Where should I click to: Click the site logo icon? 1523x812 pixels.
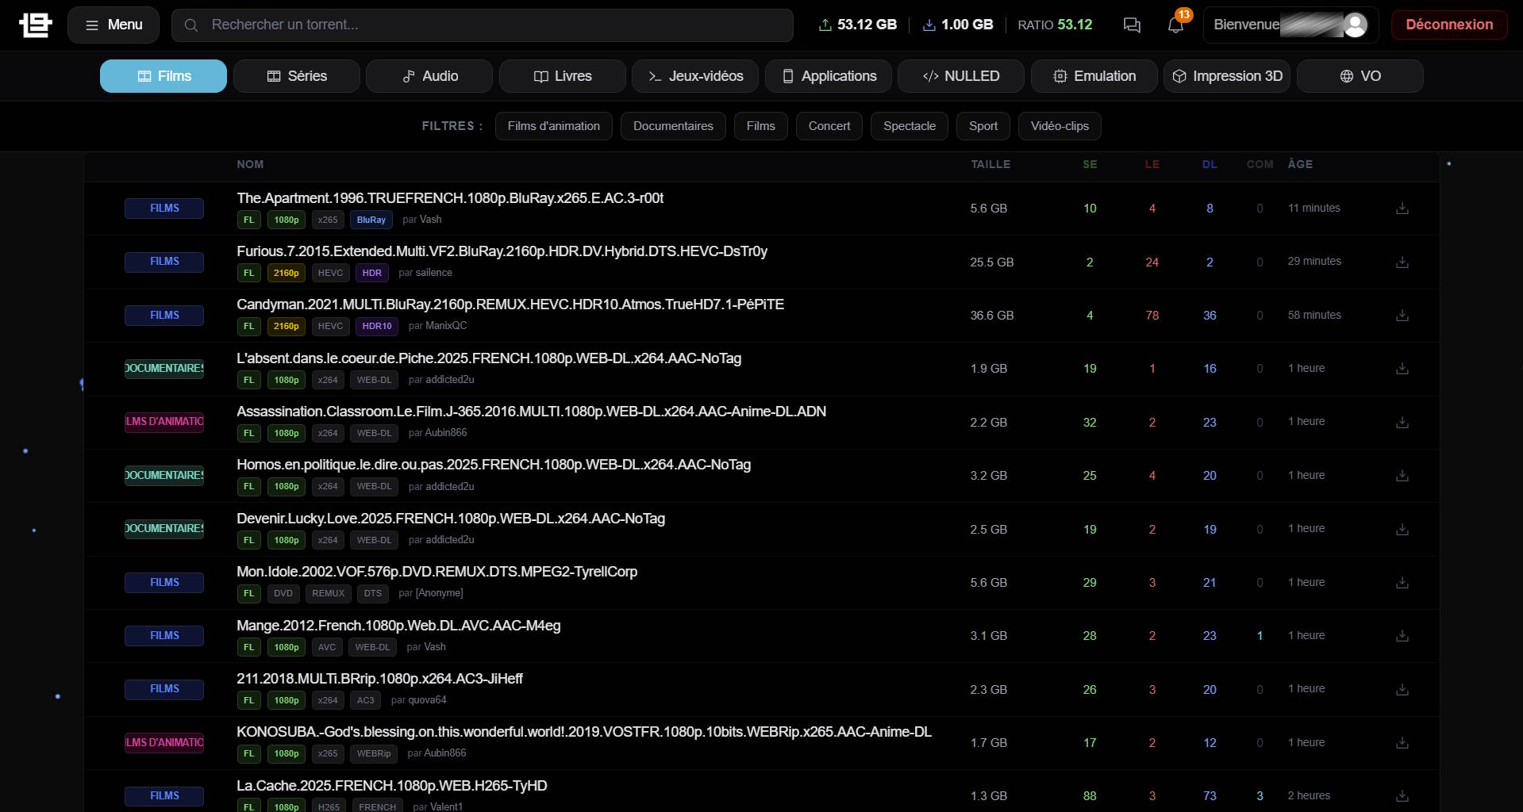(36, 25)
